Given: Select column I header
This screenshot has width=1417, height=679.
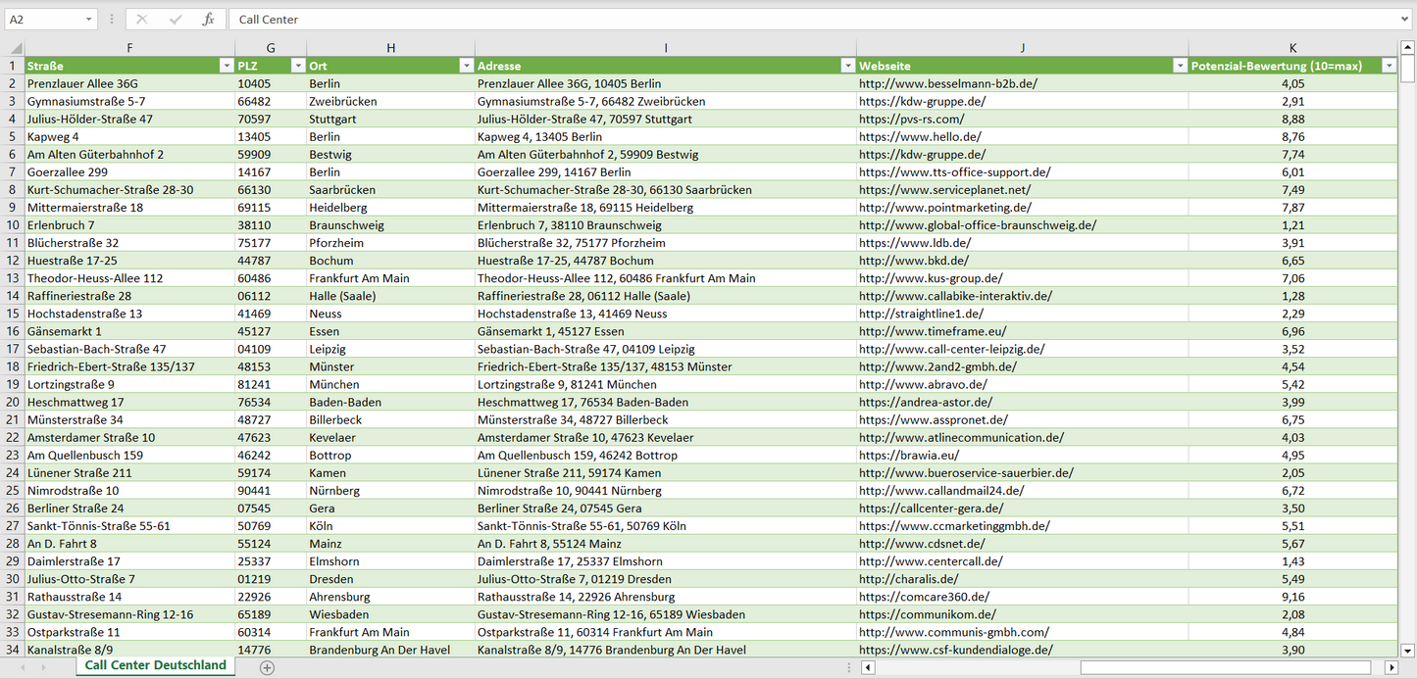Looking at the screenshot, I should click(x=665, y=48).
